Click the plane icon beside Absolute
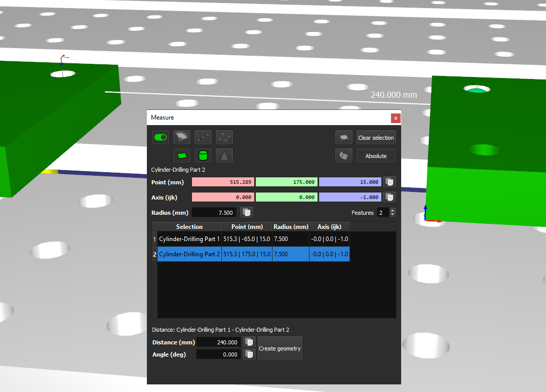The image size is (546, 392). 344,155
